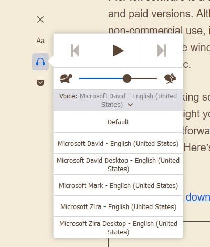Open the Aa type controls
This screenshot has height=247, width=210.
[x=40, y=41]
